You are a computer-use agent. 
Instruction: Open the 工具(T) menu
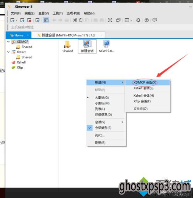point(58,13)
